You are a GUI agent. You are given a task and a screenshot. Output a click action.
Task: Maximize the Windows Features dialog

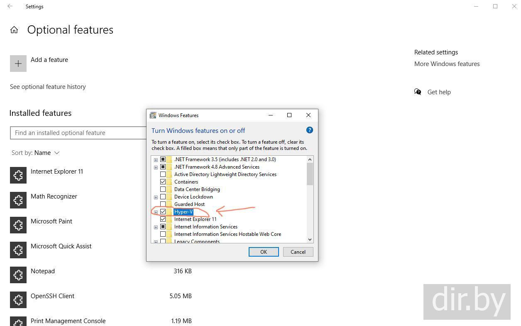289,115
